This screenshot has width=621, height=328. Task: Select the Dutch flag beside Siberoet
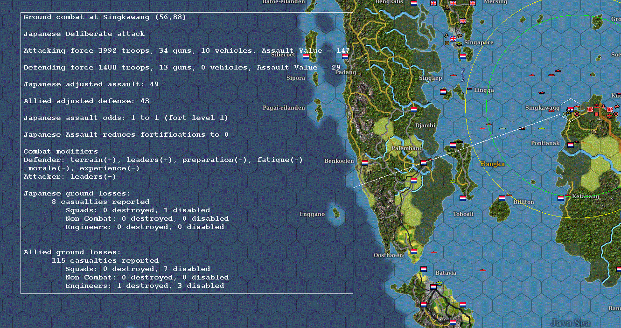[306, 56]
